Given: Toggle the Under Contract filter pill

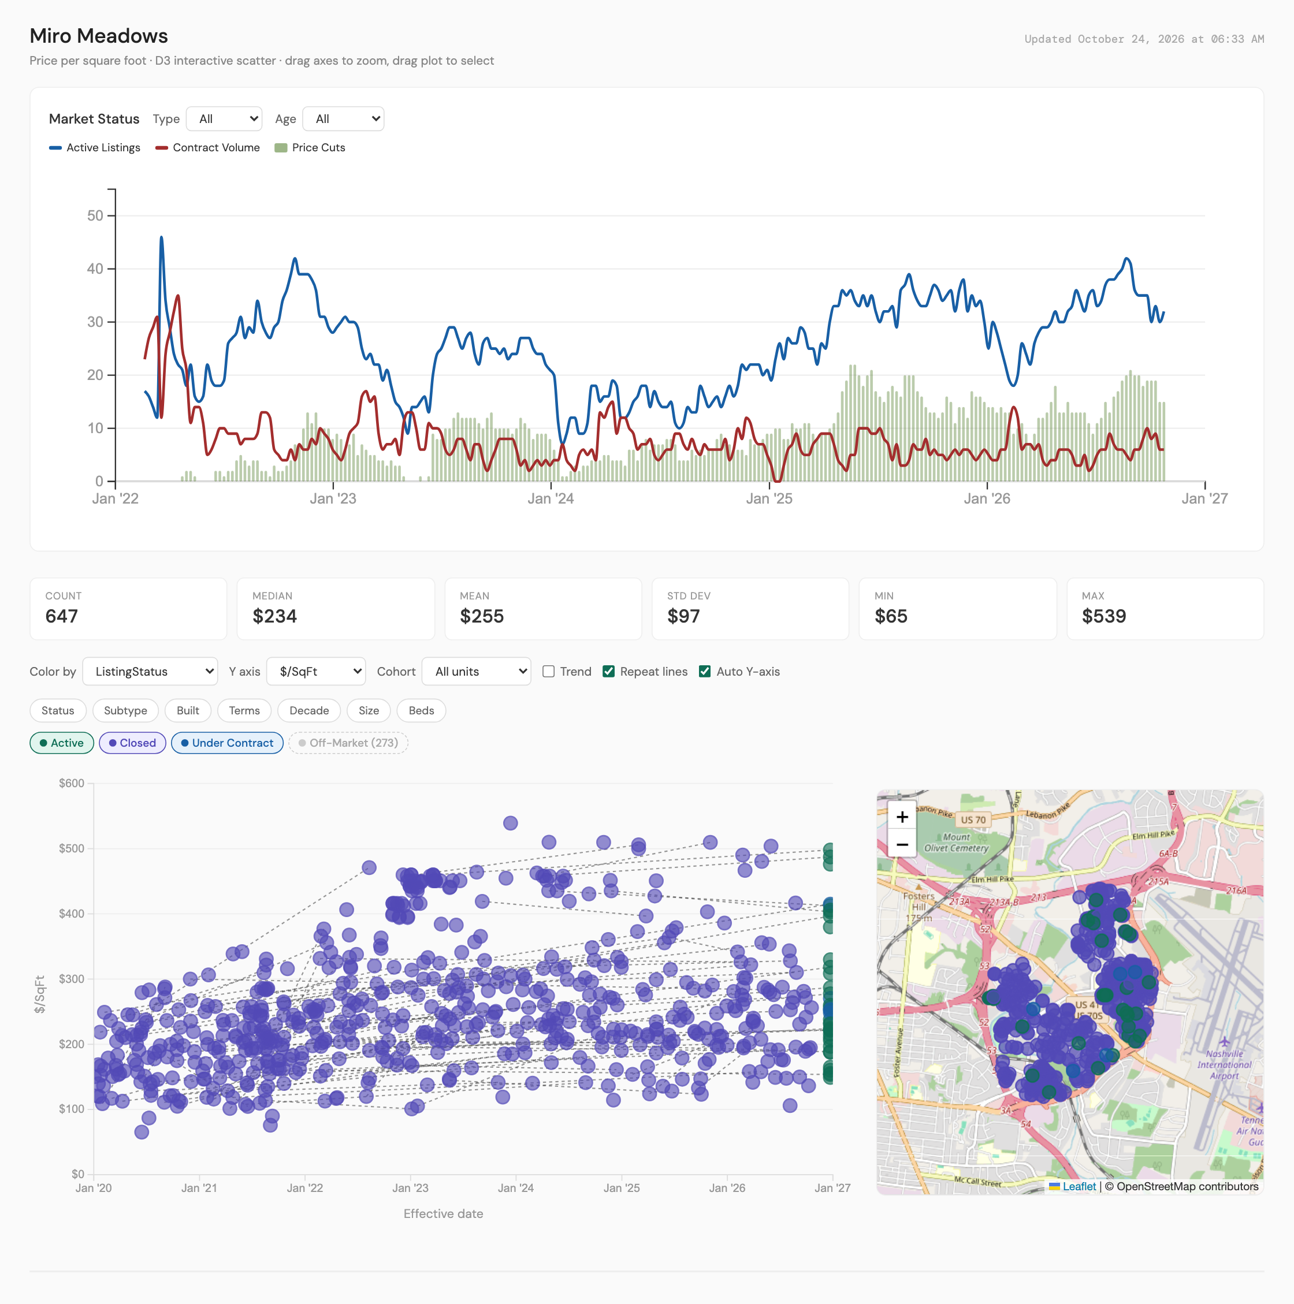Looking at the screenshot, I should [228, 743].
